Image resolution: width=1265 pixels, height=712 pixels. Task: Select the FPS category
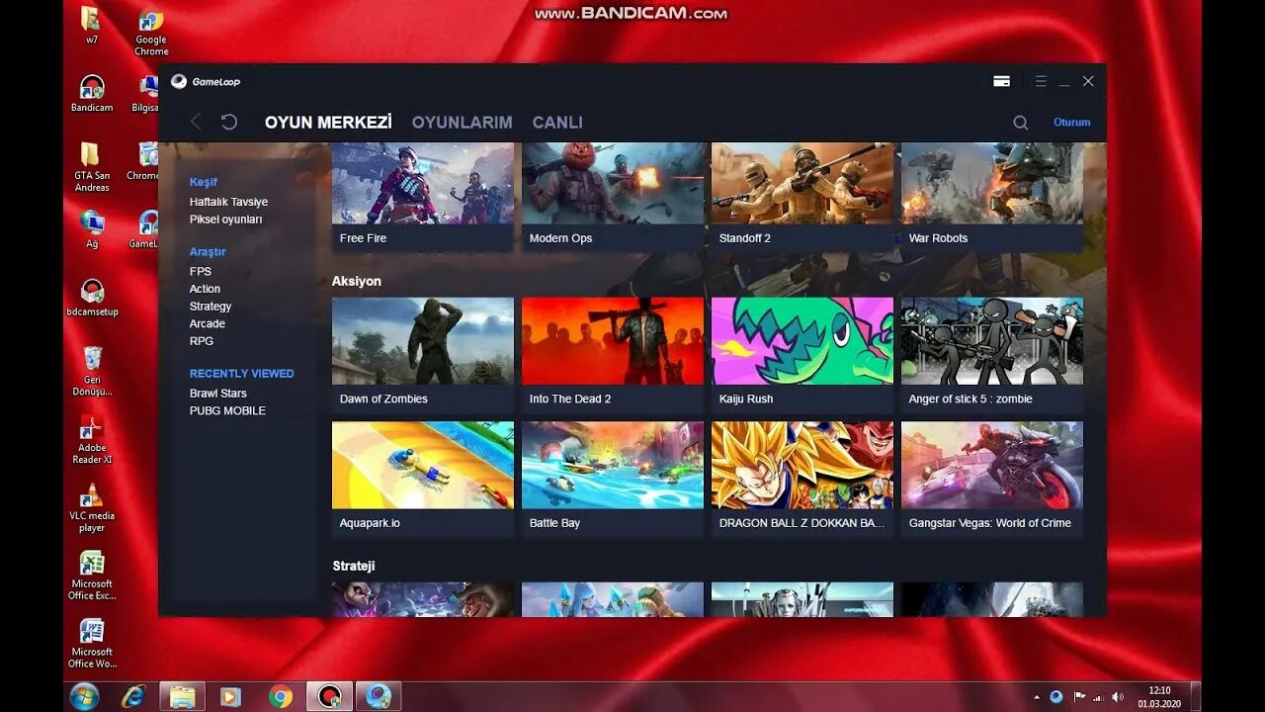(x=201, y=271)
